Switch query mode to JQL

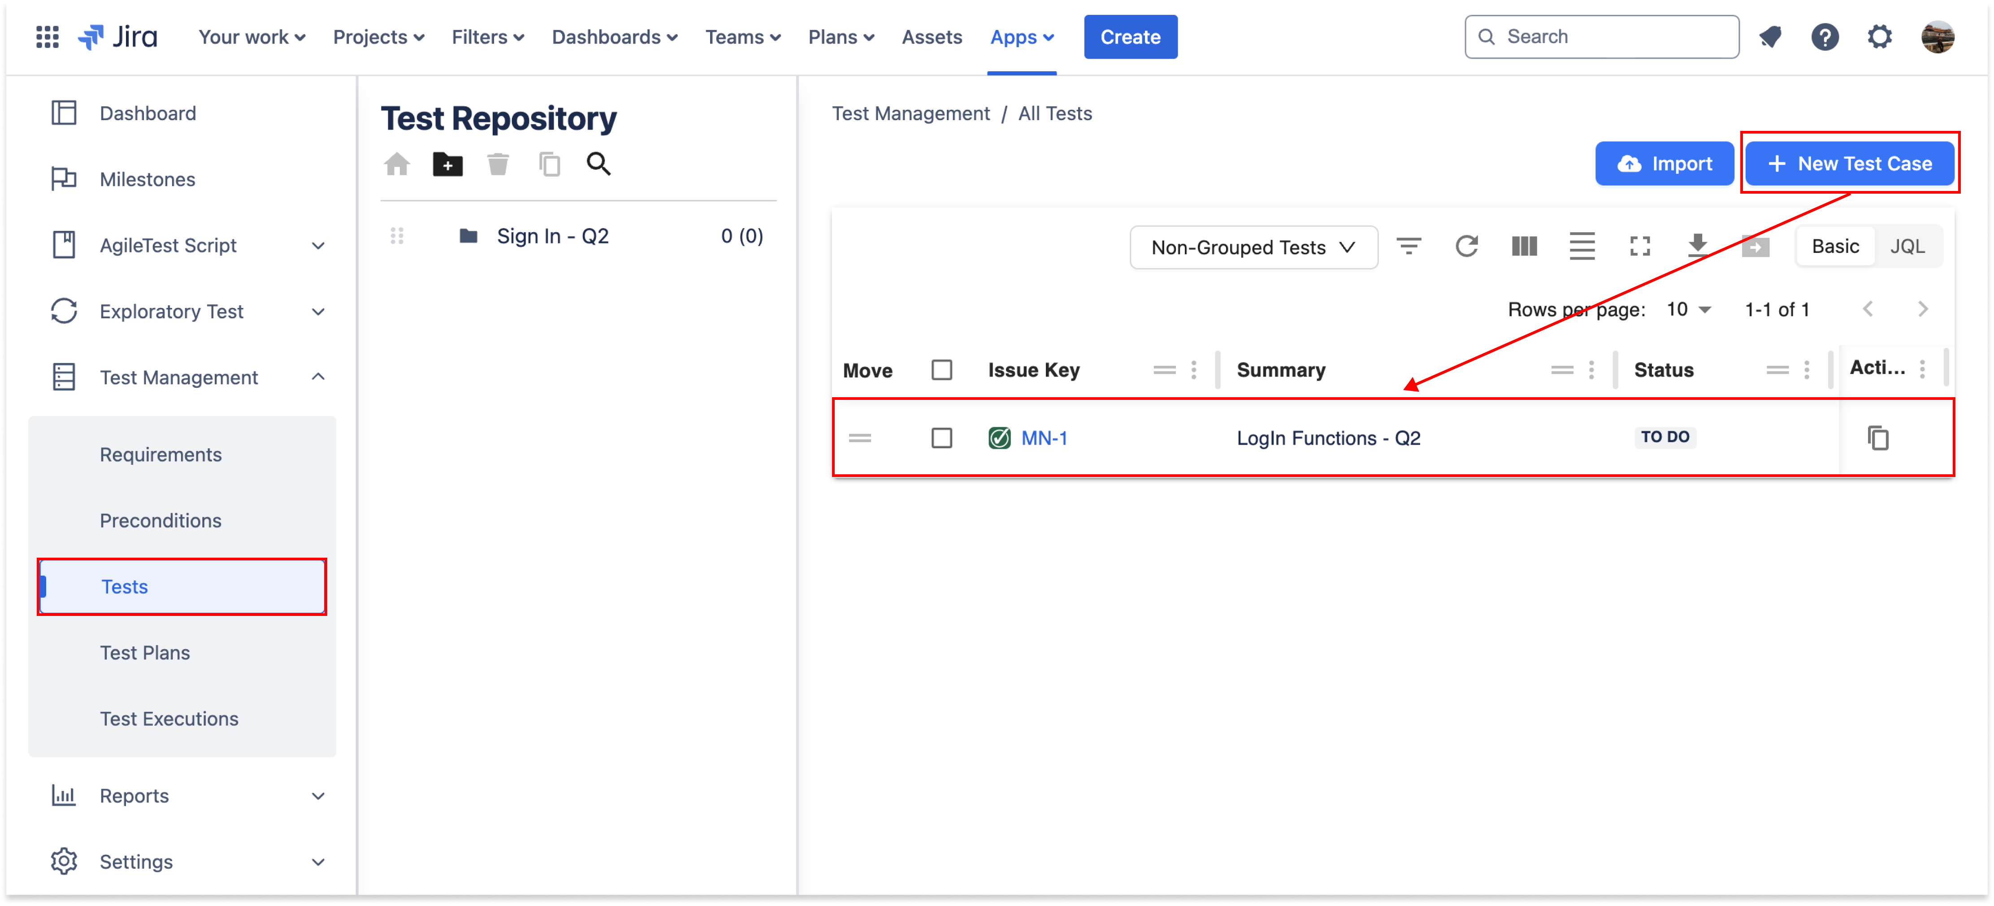click(1907, 247)
